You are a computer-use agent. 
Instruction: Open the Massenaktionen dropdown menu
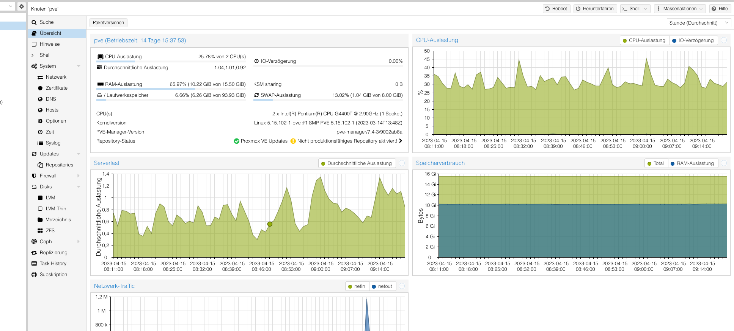(x=680, y=9)
